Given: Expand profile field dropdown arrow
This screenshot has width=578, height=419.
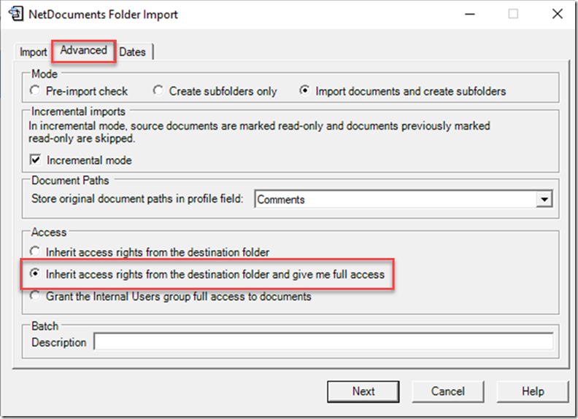Looking at the screenshot, I should click(544, 200).
